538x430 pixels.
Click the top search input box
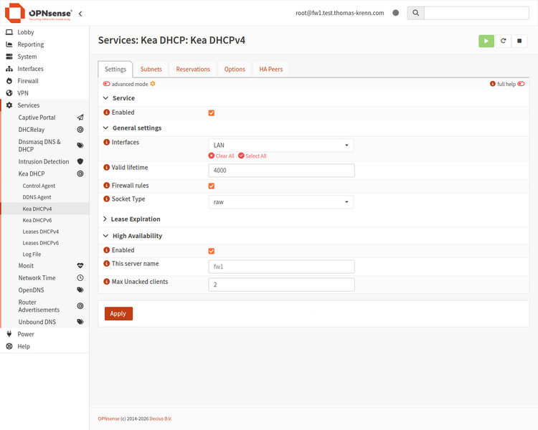[x=476, y=13]
